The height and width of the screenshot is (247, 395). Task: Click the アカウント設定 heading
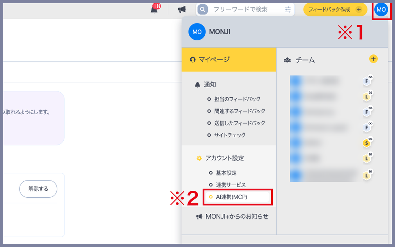(x=225, y=158)
